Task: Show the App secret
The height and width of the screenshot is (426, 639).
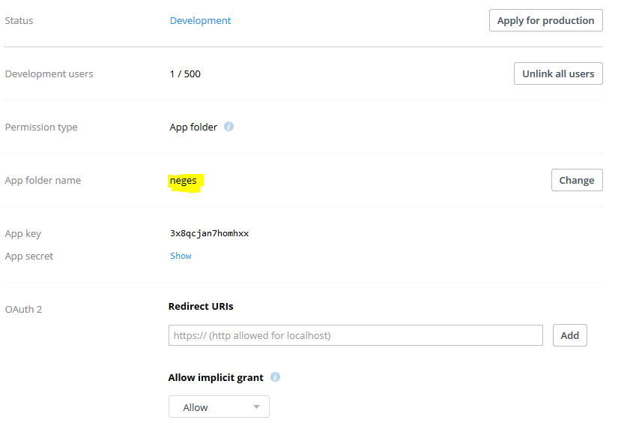Action: point(181,256)
